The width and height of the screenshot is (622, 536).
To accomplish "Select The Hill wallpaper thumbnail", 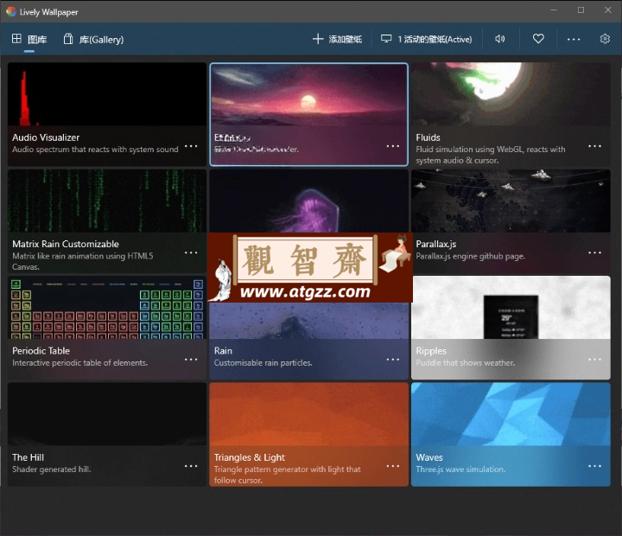I will pyautogui.click(x=107, y=414).
